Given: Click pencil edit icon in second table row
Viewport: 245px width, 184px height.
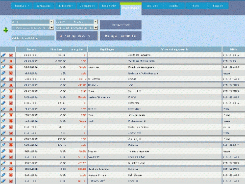Looking at the screenshot, I should tap(3, 61).
